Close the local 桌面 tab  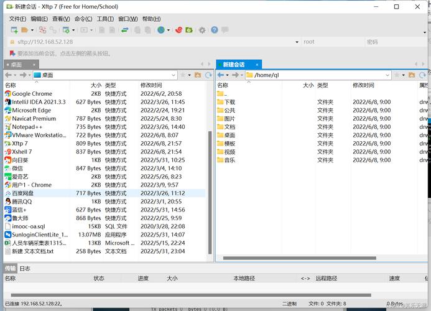pos(34,65)
